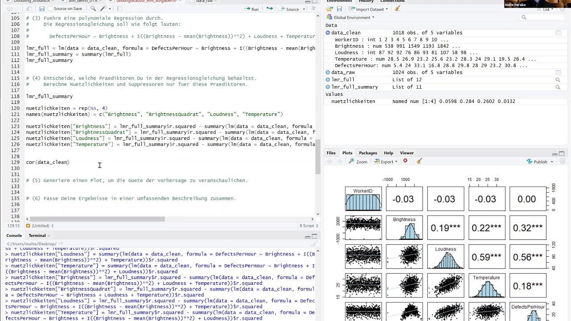571x321 pixels.
Task: Maximize the source editor pane
Action: (x=314, y=2)
